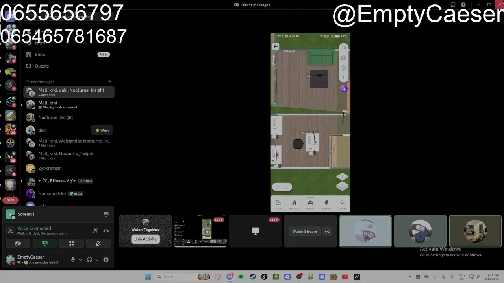Screen dimensions: 504x283
Task: Open the Shop page
Action: coord(69,55)
